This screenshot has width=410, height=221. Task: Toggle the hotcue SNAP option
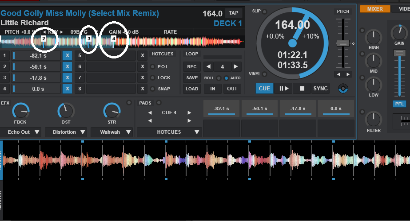[154, 89]
